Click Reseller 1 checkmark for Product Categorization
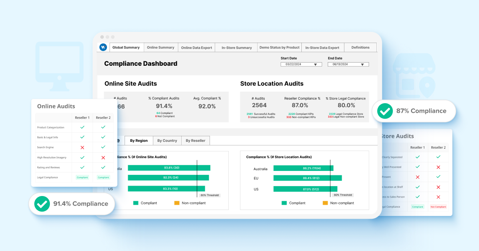The width and height of the screenshot is (479, 251). click(82, 127)
